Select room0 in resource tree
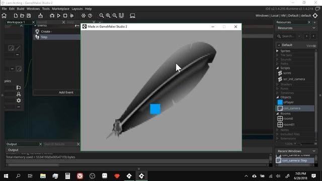This screenshot has height=181, width=322. [288, 119]
